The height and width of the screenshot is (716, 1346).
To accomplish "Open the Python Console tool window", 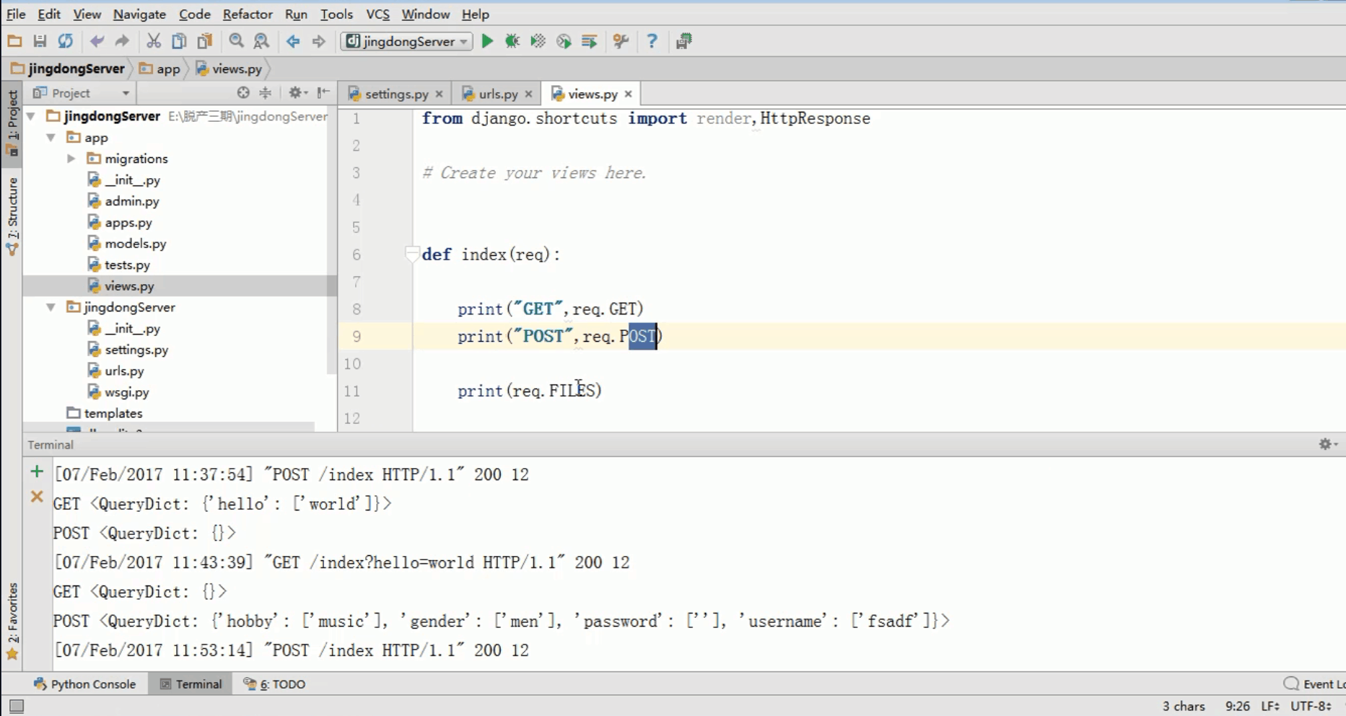I will click(x=84, y=684).
